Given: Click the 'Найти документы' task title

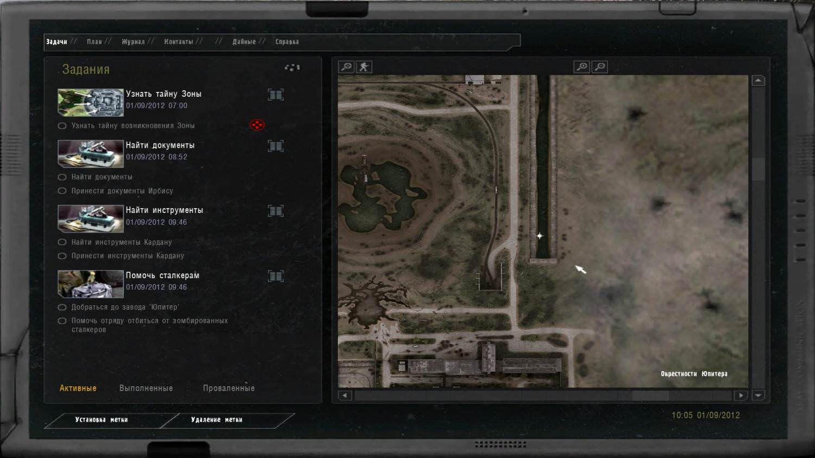Looking at the screenshot, I should (160, 145).
